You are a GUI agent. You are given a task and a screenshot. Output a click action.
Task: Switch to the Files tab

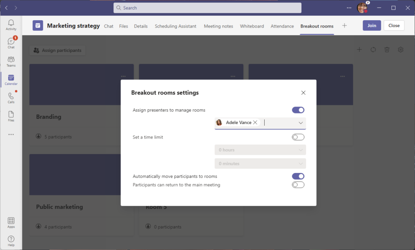tap(123, 26)
